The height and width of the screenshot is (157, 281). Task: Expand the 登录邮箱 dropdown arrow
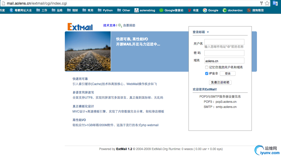(208, 32)
